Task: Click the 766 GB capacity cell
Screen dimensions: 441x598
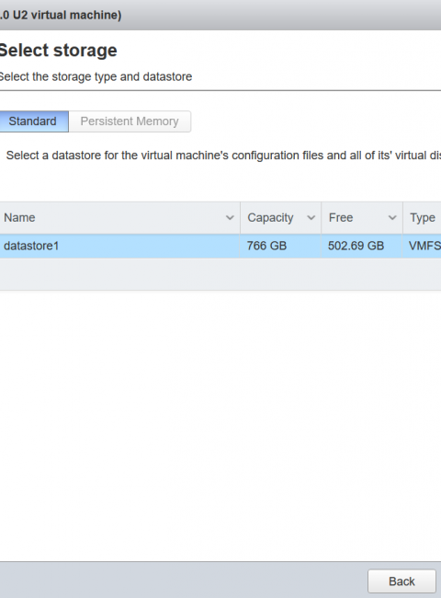Action: tap(280, 246)
